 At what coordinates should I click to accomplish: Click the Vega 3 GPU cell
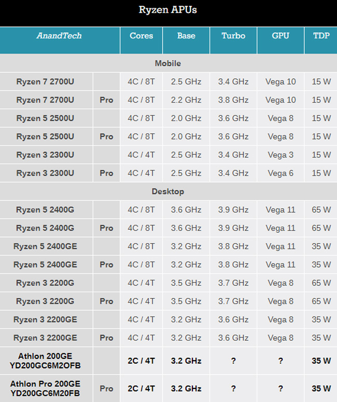pyautogui.click(x=280, y=155)
